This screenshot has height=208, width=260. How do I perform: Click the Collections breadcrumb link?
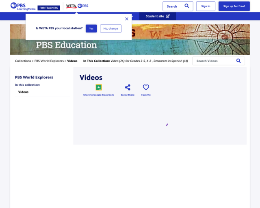point(23,61)
